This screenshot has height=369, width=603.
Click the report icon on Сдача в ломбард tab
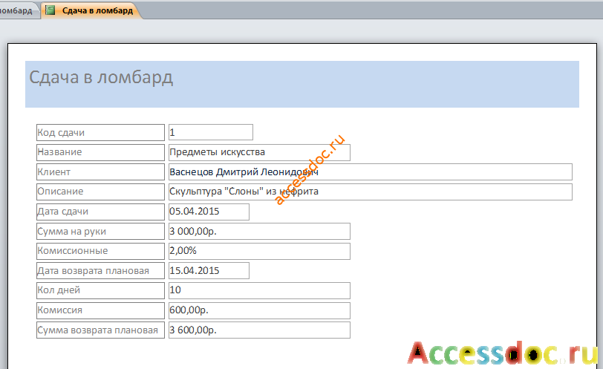tap(50, 10)
